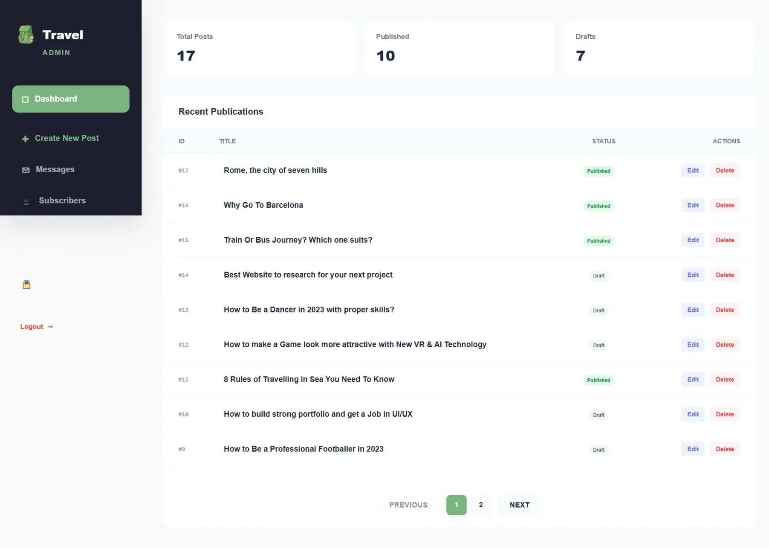Click the plus icon beside Create New Post
769x548 pixels.
[25, 139]
